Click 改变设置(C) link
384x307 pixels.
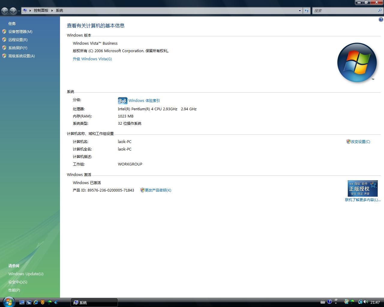pyautogui.click(x=361, y=142)
